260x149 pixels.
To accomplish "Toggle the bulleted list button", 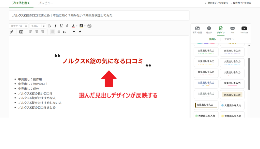I will (x=52, y=32).
